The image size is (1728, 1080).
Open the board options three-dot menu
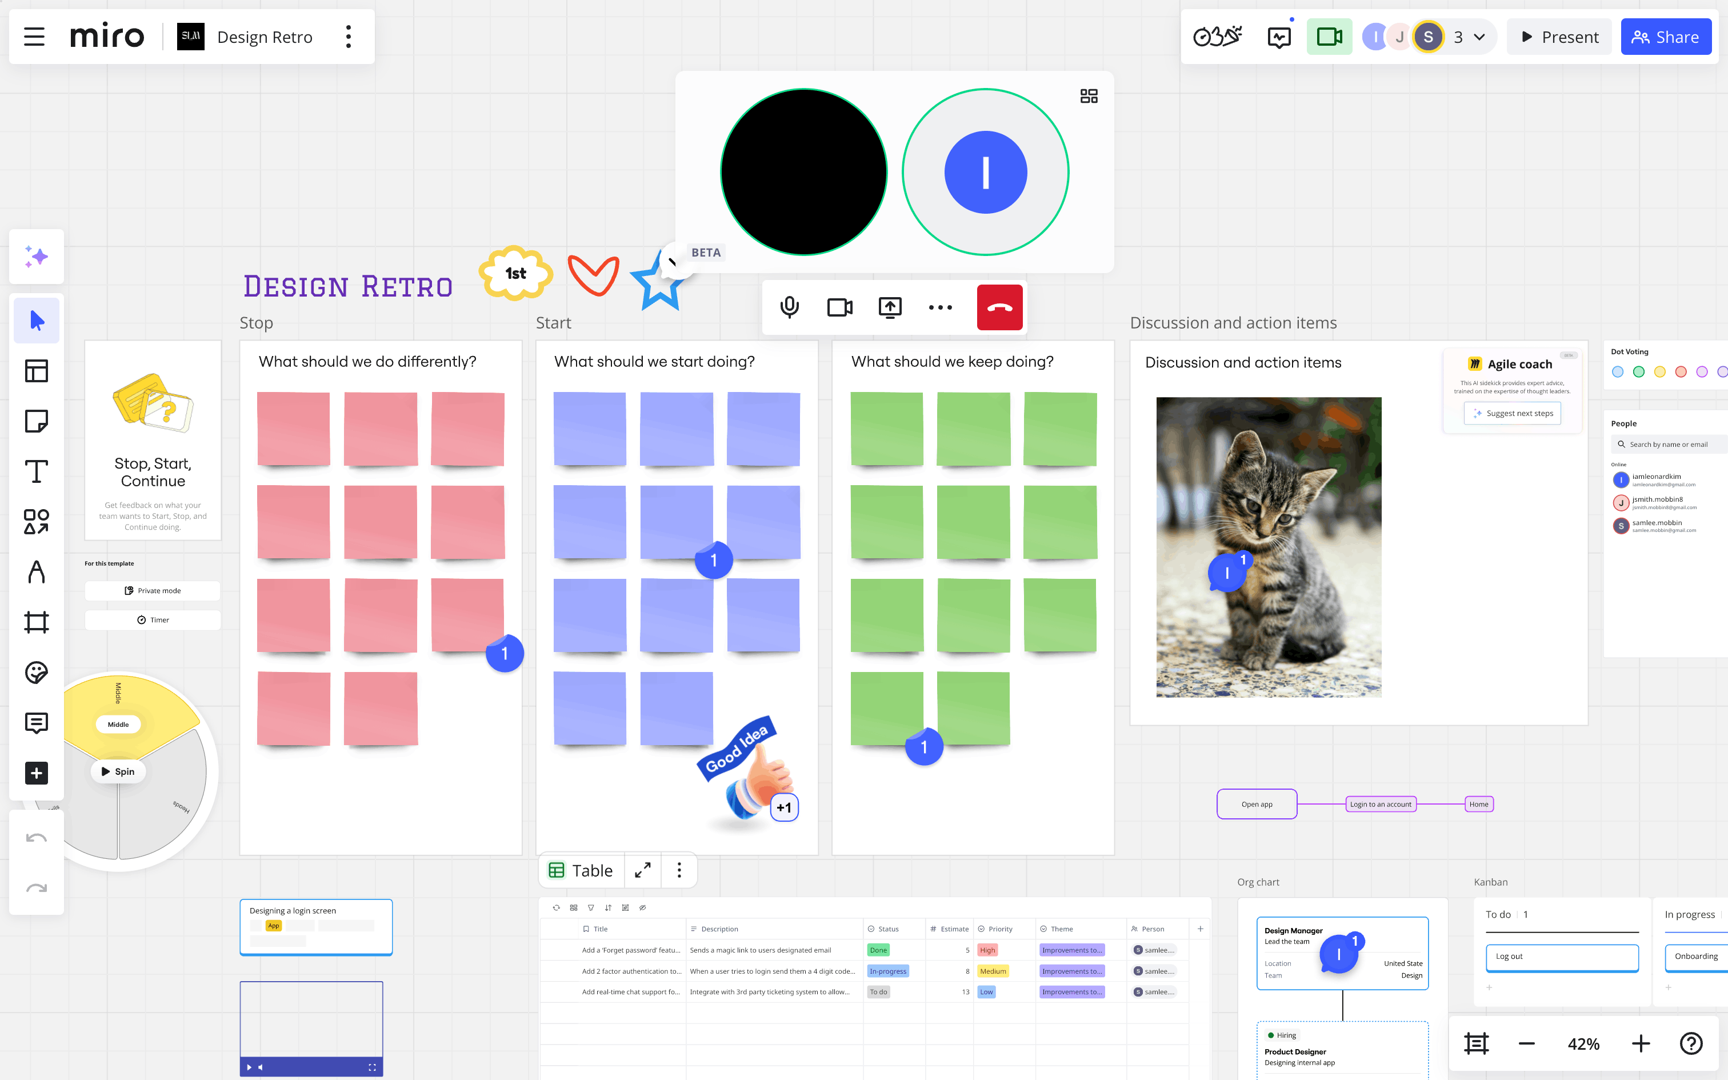pyautogui.click(x=349, y=37)
